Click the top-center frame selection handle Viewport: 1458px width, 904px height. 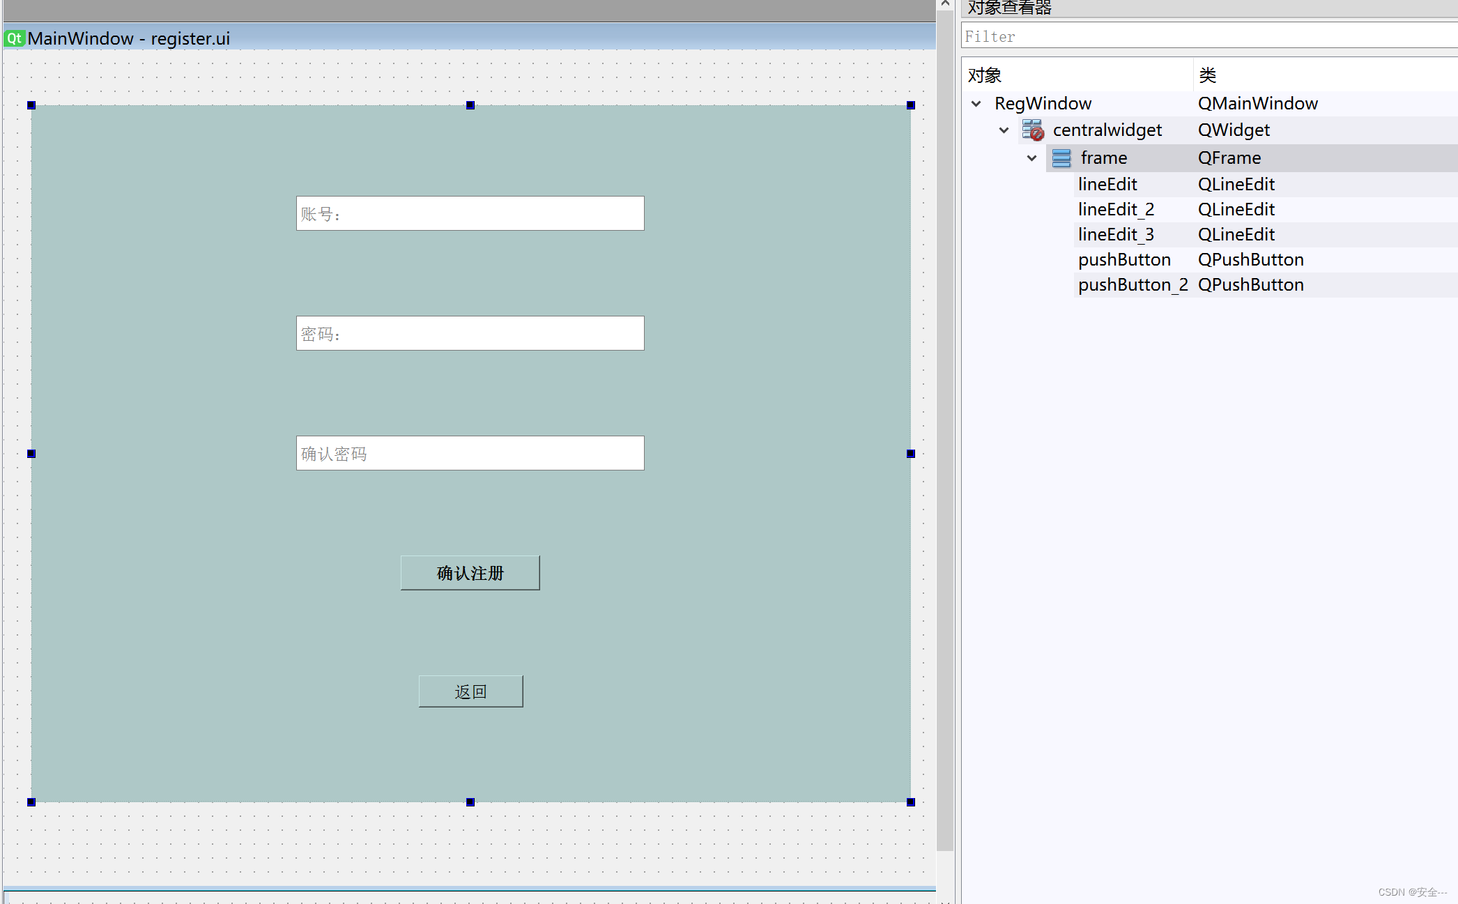click(470, 105)
